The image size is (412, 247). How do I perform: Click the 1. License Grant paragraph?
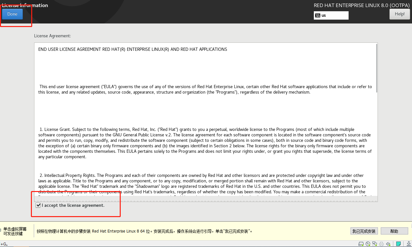[x=205, y=143]
